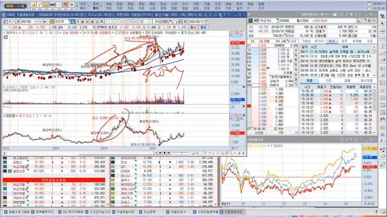Screen dimensions: 387x217
Task: Click search magnifier in top-left dark search box
Action: coord(23,5)
